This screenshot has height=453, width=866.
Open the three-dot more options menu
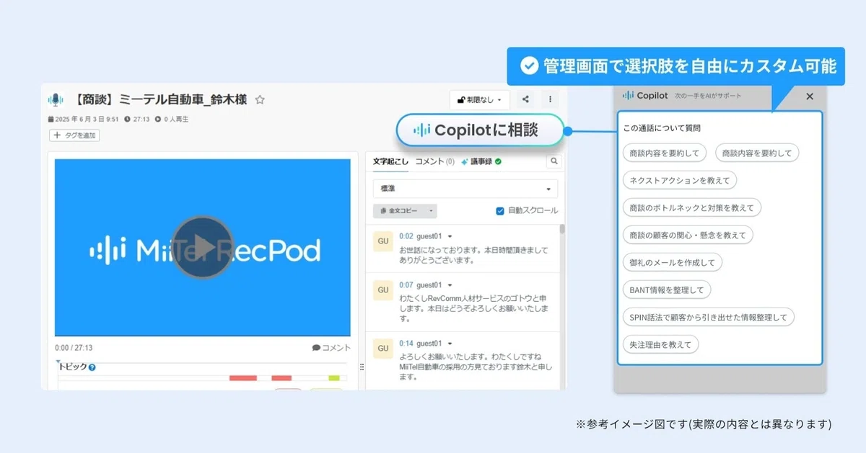pyautogui.click(x=550, y=100)
